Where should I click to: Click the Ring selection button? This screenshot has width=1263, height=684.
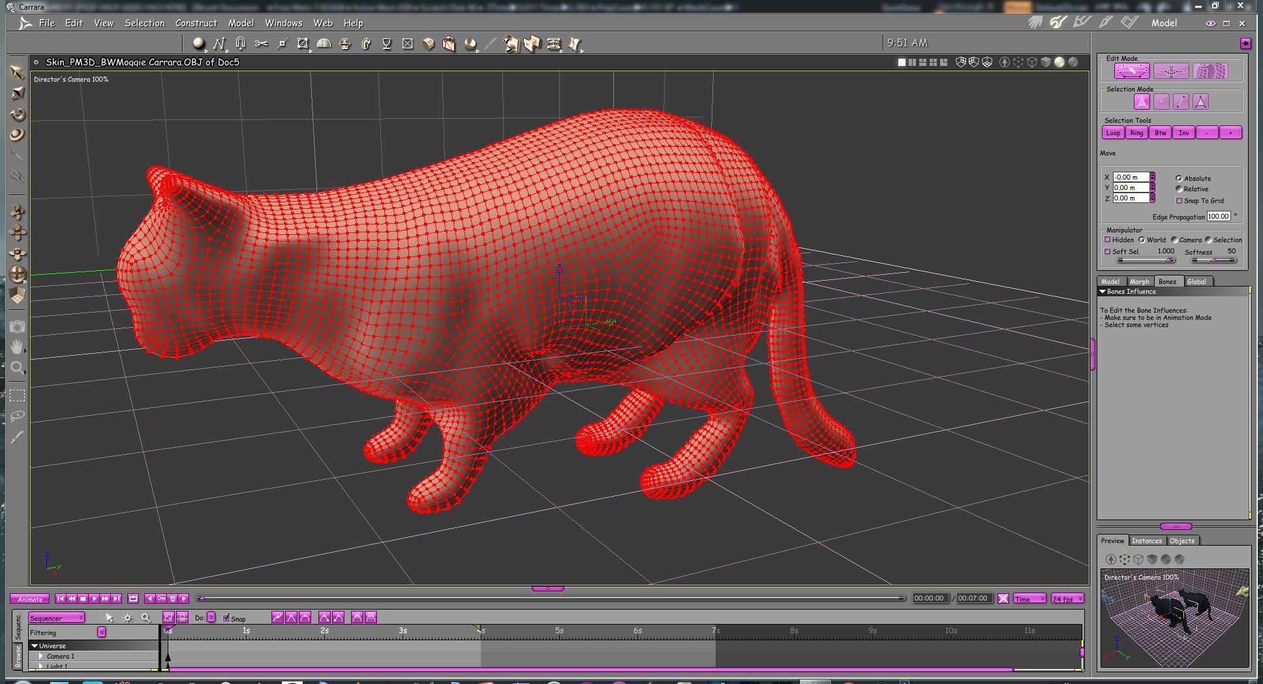pyautogui.click(x=1136, y=132)
